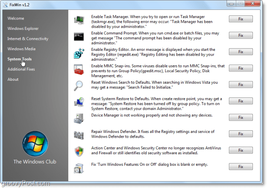Click the Windows Search magnifying glass icon
Viewport: 267px width, 188px height.
[78, 85]
